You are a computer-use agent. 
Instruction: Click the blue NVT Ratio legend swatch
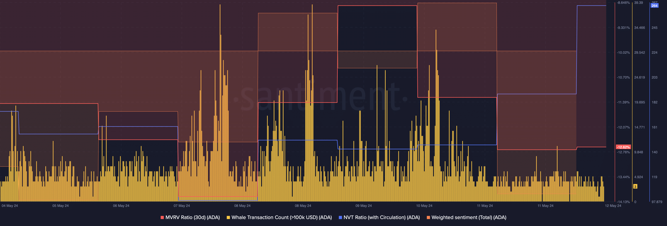tap(340, 217)
